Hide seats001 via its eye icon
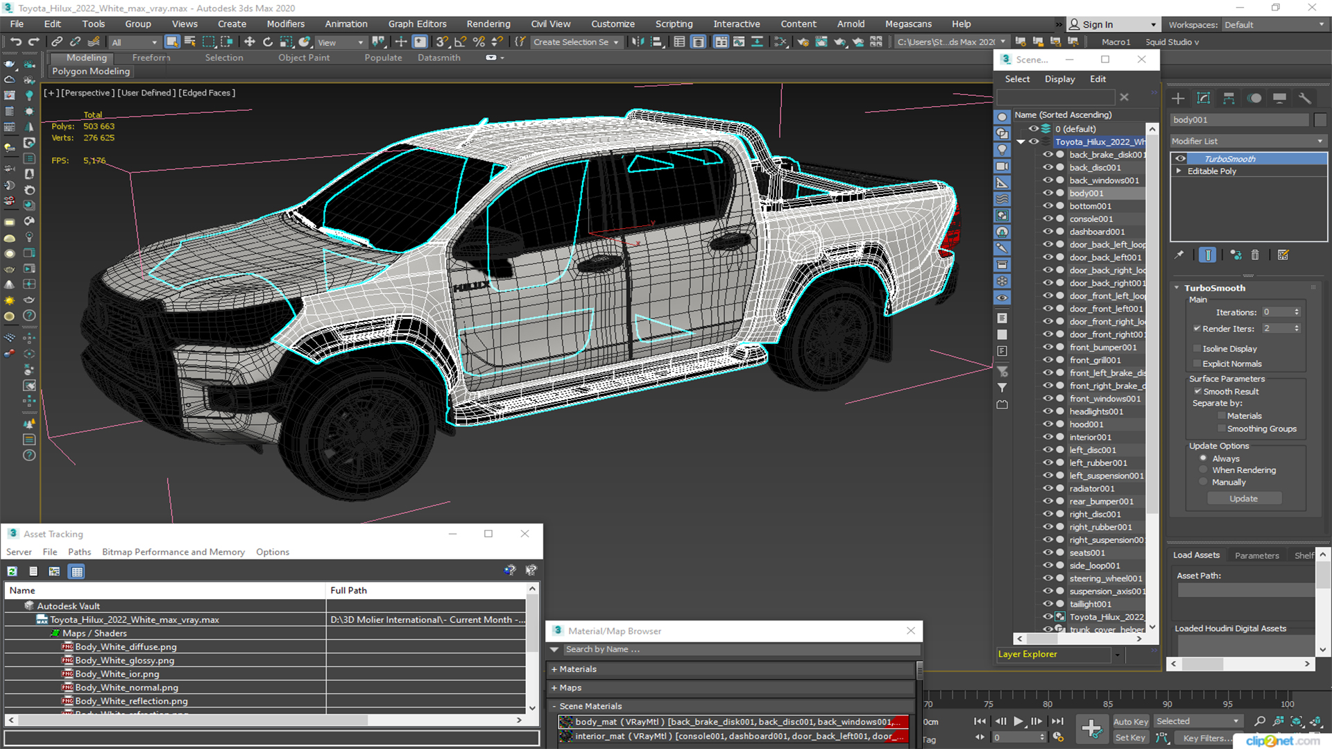This screenshot has height=749, width=1332. point(1048,553)
